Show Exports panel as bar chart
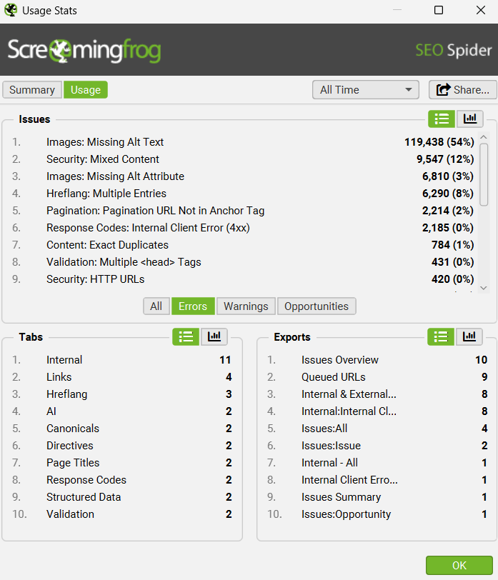The image size is (498, 580). click(469, 336)
